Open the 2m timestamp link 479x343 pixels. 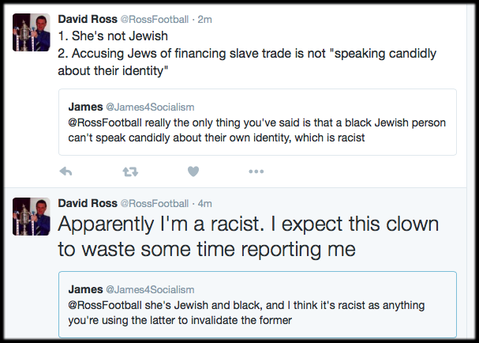204,17
